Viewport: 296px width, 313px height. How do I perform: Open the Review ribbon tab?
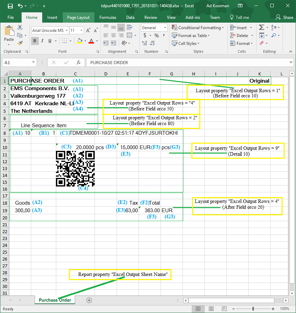[x=151, y=17]
